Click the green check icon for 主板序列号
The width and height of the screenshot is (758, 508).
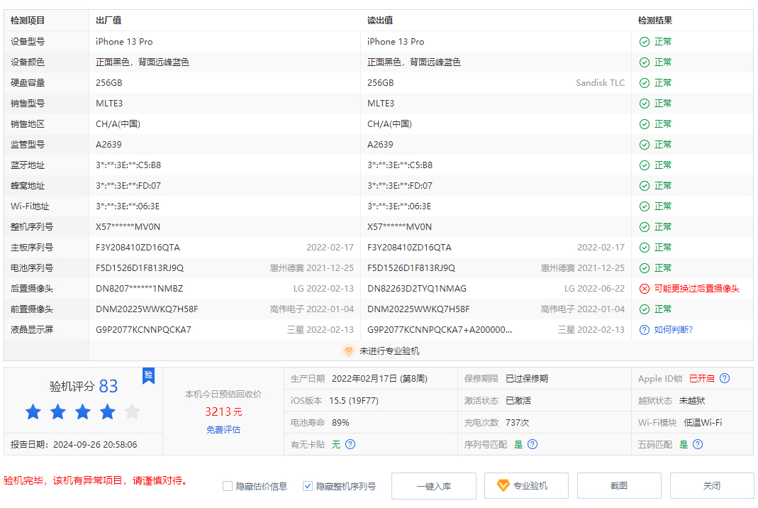tap(645, 247)
